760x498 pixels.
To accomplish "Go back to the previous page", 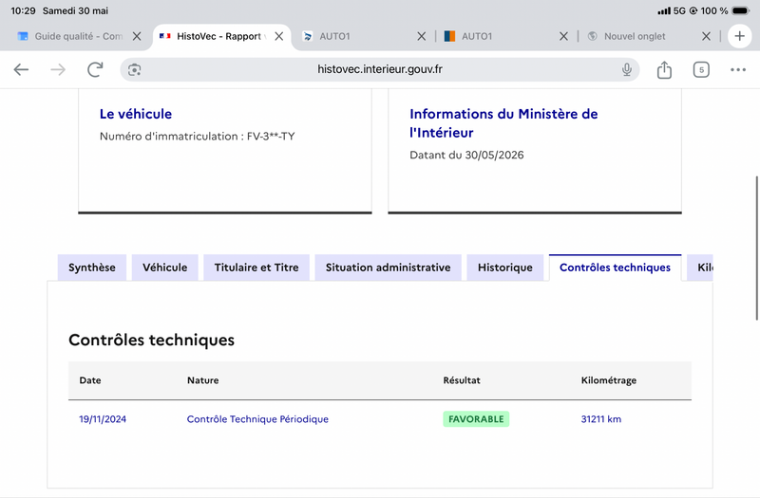I will (x=21, y=69).
